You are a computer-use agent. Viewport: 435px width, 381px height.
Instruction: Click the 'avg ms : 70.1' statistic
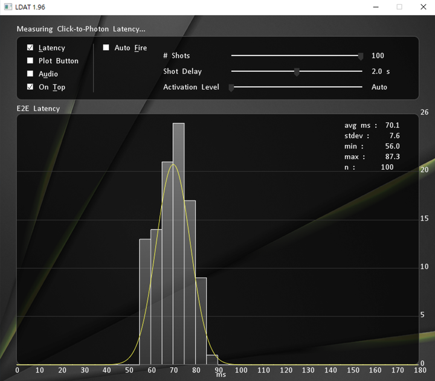(x=372, y=126)
